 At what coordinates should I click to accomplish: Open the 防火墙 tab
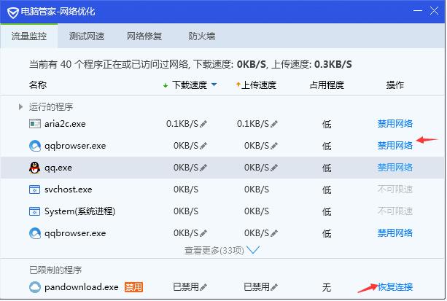tap(202, 36)
